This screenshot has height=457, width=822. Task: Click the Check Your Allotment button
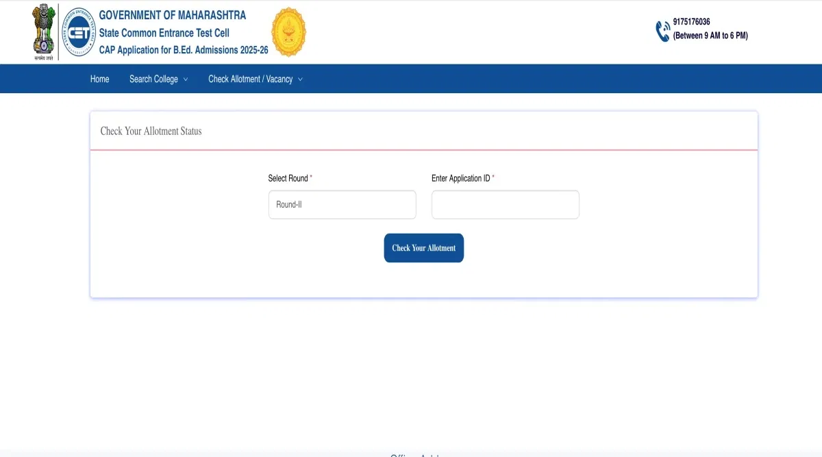[x=424, y=248]
